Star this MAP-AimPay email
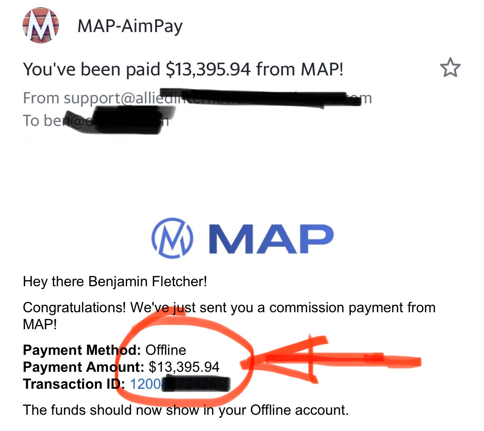 pos(450,68)
